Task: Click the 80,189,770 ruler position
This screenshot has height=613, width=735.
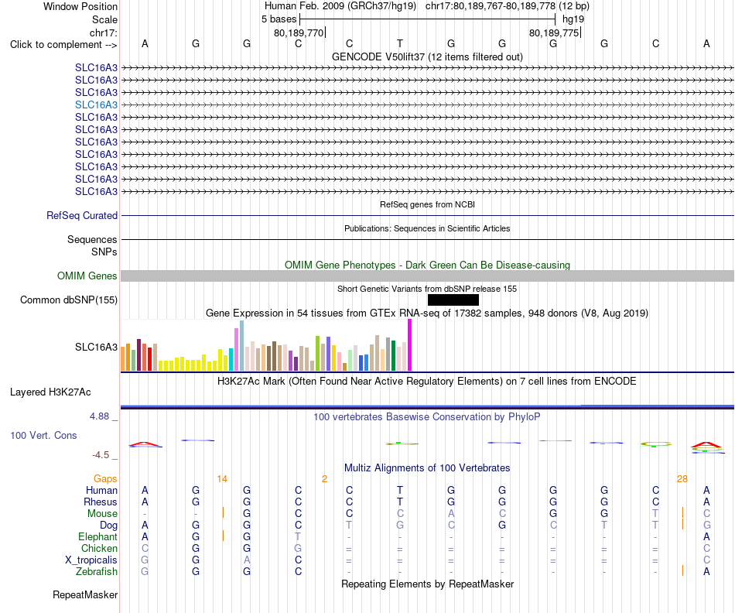Action: 299,33
